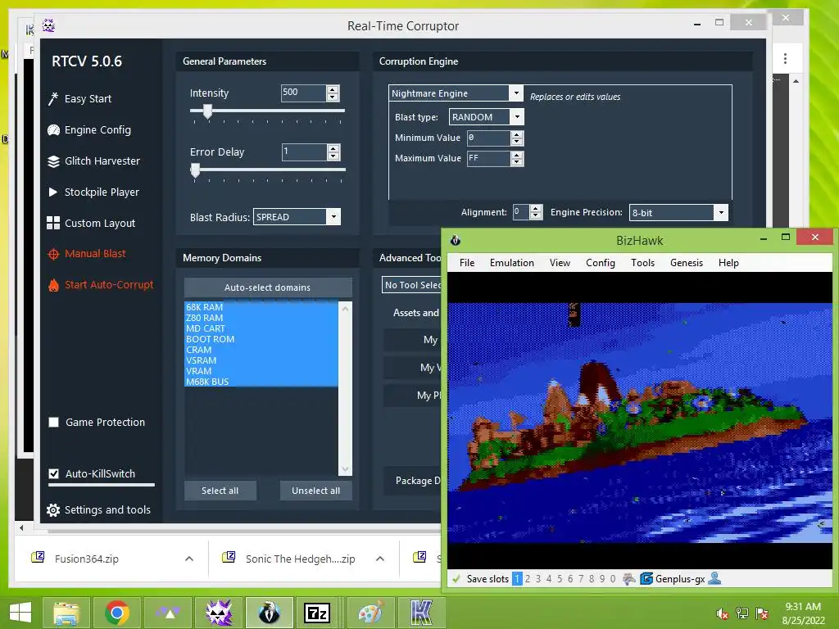Open BizHawk File menu
Image resolution: width=839 pixels, height=629 pixels.
[467, 263]
